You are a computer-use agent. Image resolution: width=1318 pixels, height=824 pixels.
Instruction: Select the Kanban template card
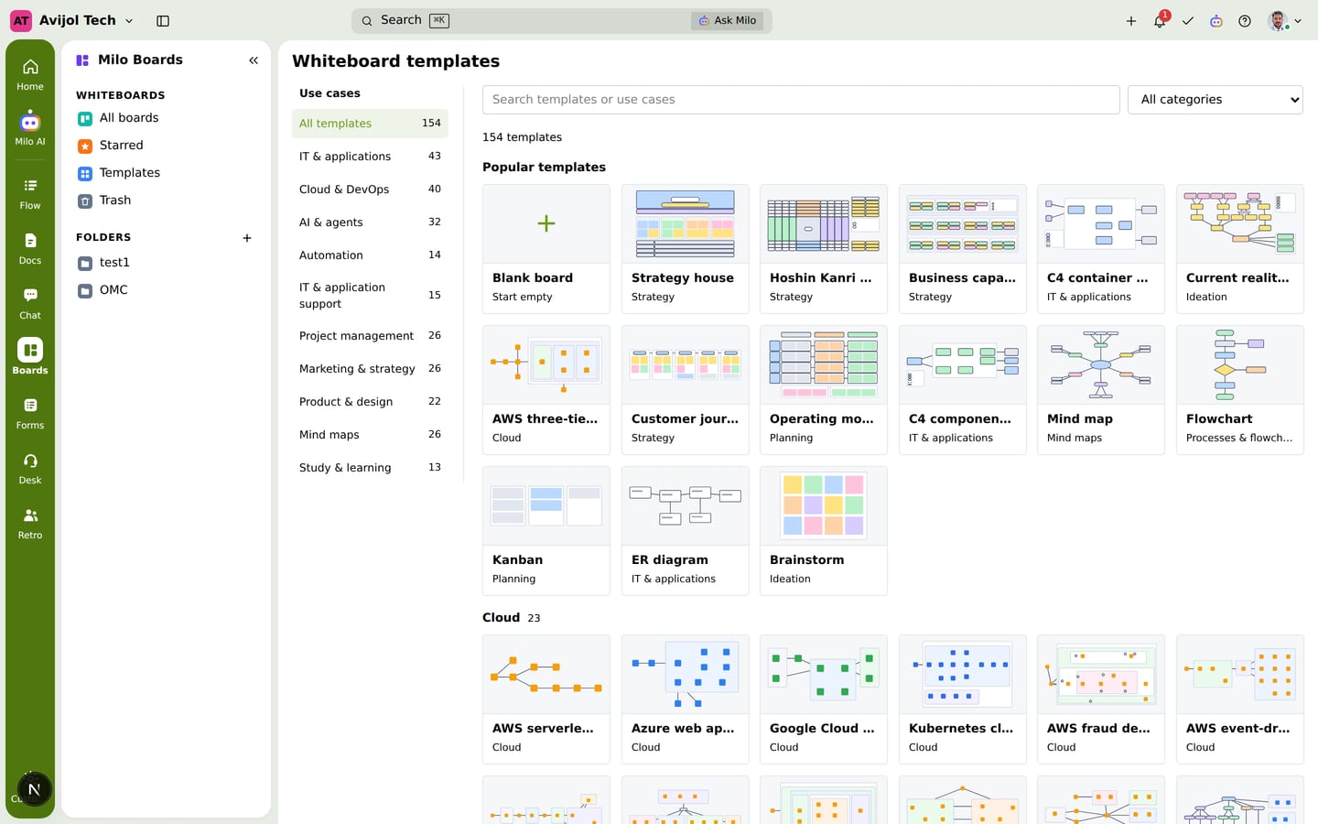(x=546, y=531)
